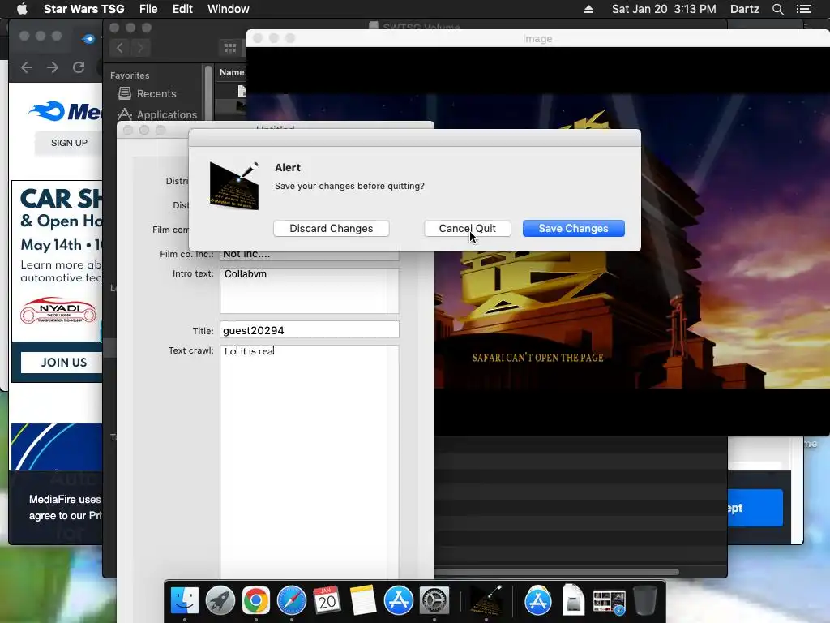Image resolution: width=830 pixels, height=623 pixels.
Task: Open Launchpad from the Dock
Action: (220, 601)
